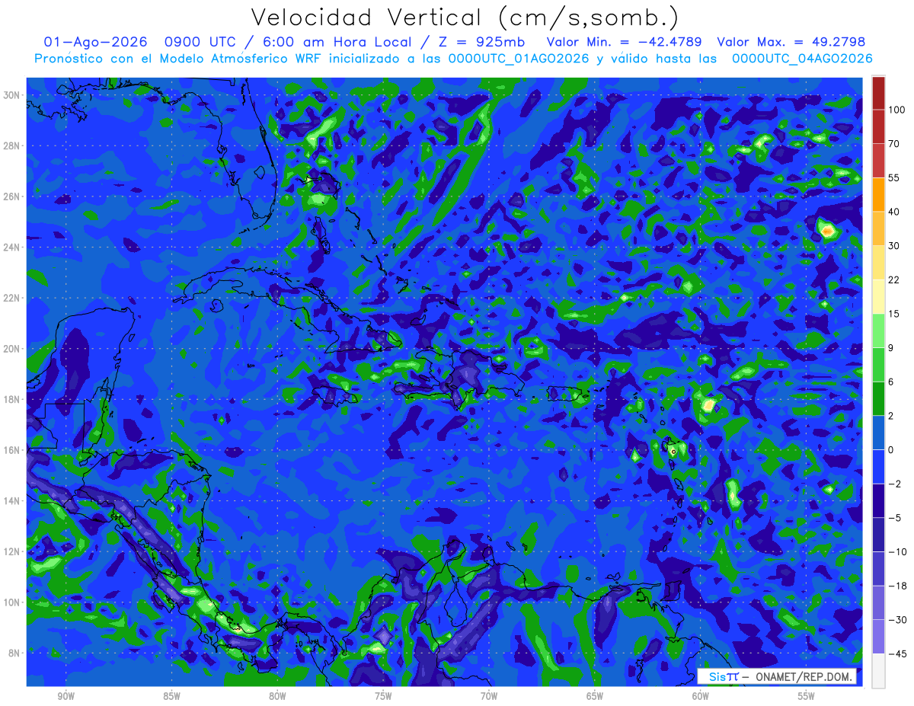The height and width of the screenshot is (706, 914).
Task: Select the yellow swatch between 22 and 30
Action: [x=878, y=263]
